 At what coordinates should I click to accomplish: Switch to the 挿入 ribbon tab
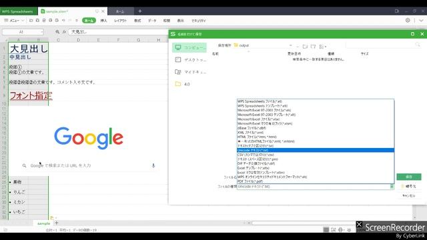(x=104, y=21)
